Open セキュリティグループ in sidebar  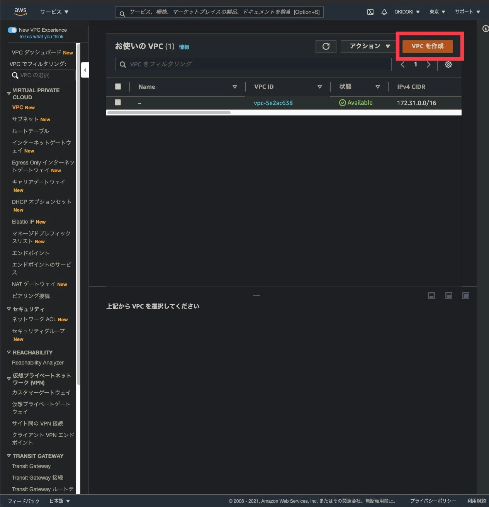pos(38,331)
